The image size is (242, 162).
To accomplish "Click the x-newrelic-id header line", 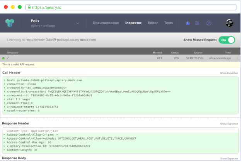I will click(37, 88).
